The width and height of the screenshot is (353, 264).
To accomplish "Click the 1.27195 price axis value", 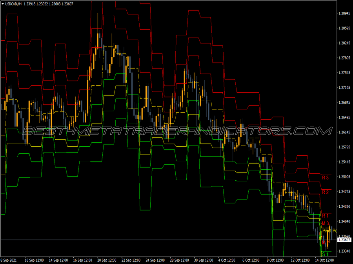I will click(344, 88).
